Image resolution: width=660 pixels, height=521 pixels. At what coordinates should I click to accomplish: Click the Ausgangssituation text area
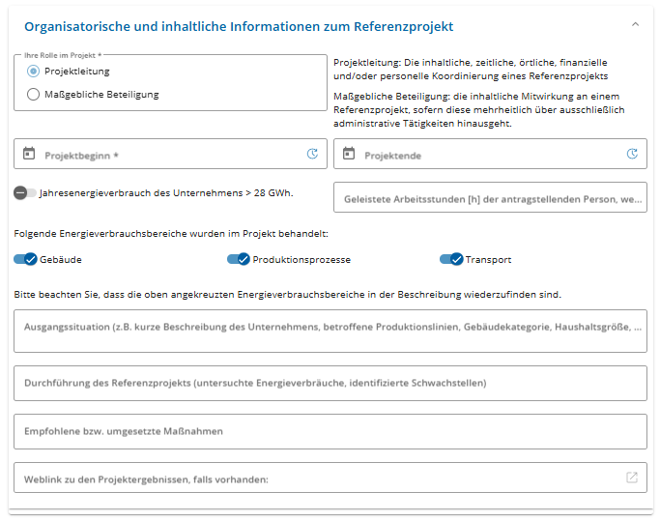click(x=330, y=331)
